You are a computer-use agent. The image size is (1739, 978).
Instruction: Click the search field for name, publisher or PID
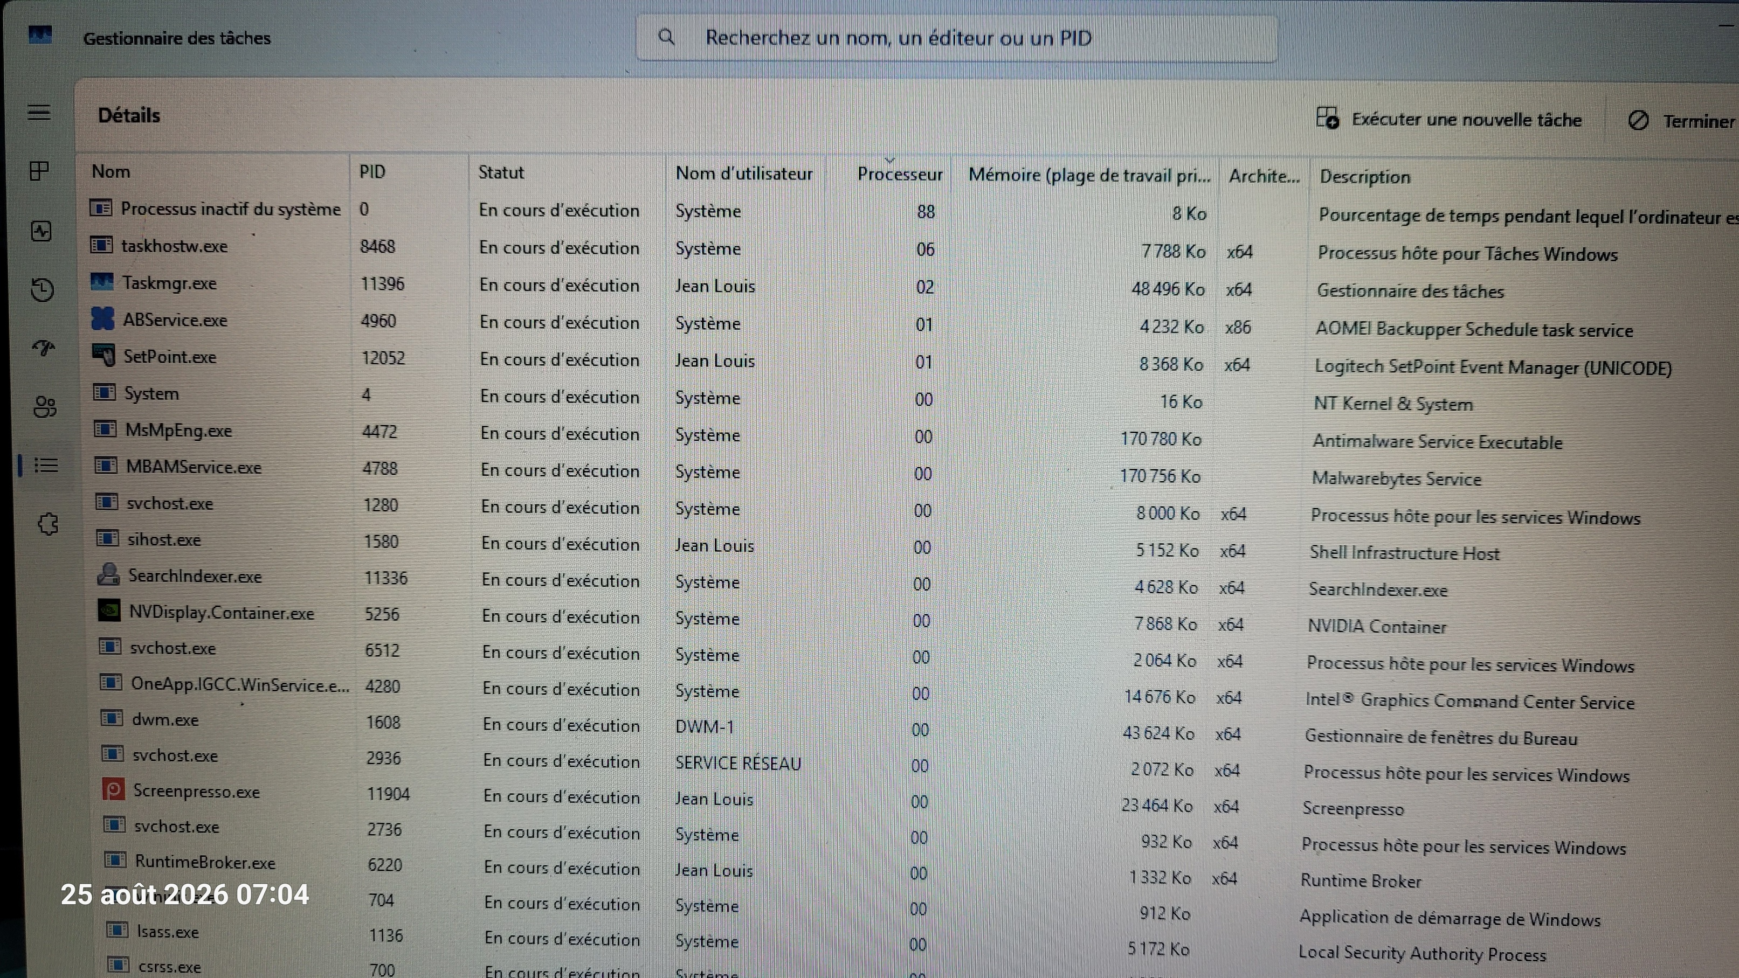(956, 38)
